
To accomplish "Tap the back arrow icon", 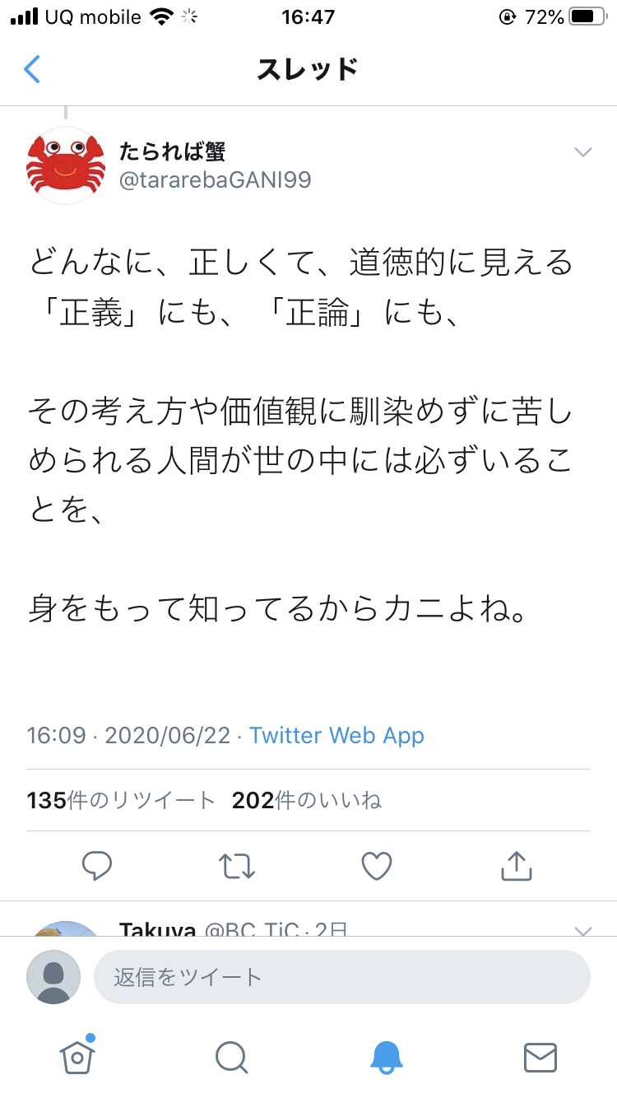I will pos(32,70).
